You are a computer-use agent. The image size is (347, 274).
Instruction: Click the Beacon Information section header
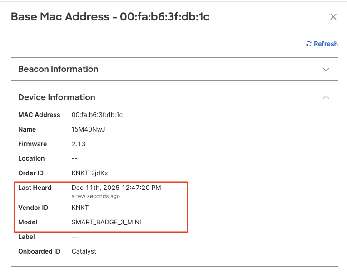58,69
